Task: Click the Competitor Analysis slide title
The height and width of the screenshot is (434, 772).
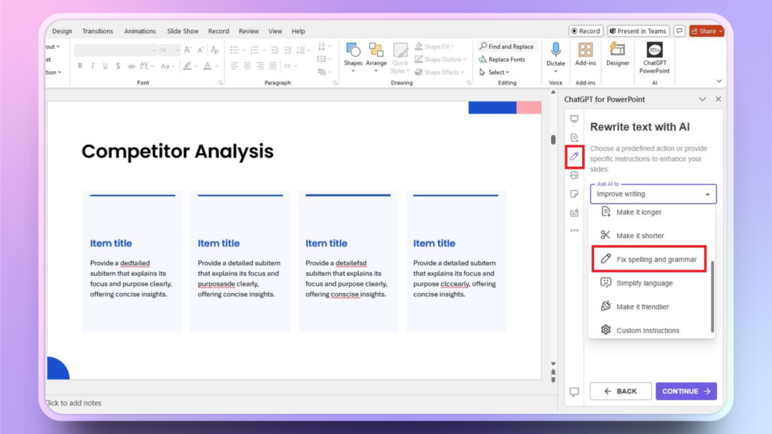Action: [177, 151]
